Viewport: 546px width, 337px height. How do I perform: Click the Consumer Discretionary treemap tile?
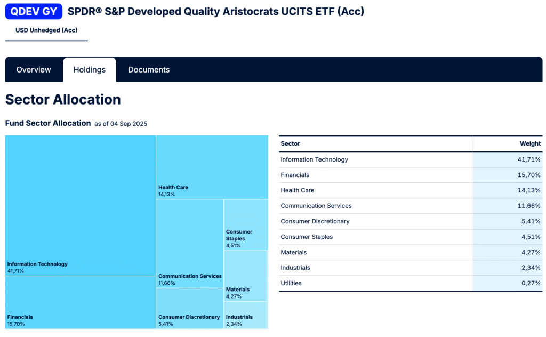pyautogui.click(x=190, y=308)
